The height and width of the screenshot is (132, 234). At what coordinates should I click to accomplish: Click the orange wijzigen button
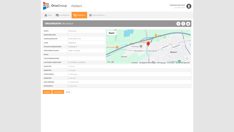47,92
